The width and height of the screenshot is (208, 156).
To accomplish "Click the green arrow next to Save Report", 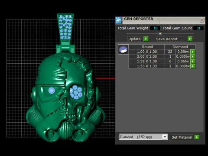I will click(x=190, y=39).
